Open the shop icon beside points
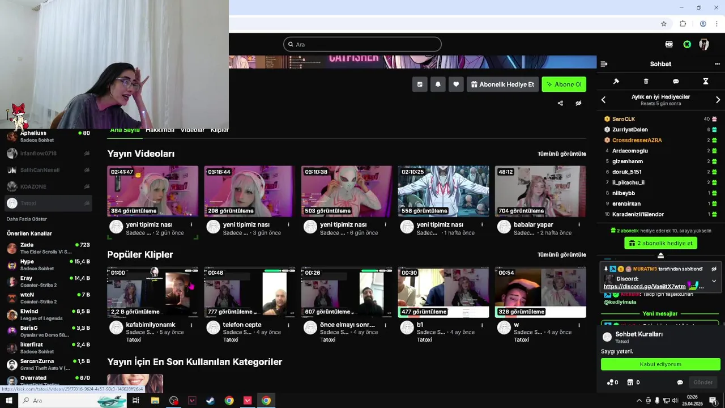Viewport: 725px width, 408px height. click(630, 382)
